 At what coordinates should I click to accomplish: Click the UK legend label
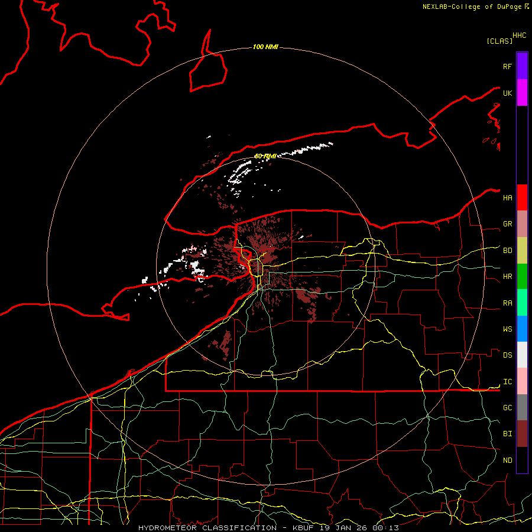(508, 93)
